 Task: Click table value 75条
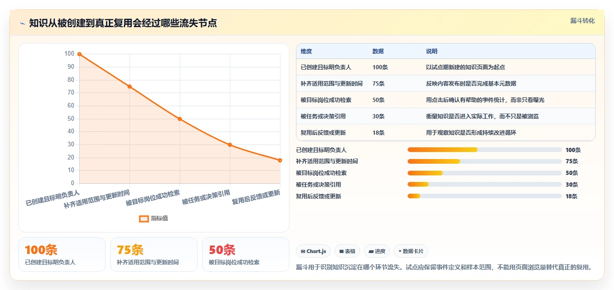click(x=379, y=84)
